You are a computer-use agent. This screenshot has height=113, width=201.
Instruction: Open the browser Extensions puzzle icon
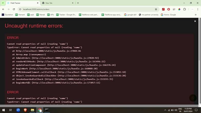pyautogui.click(x=184, y=9)
